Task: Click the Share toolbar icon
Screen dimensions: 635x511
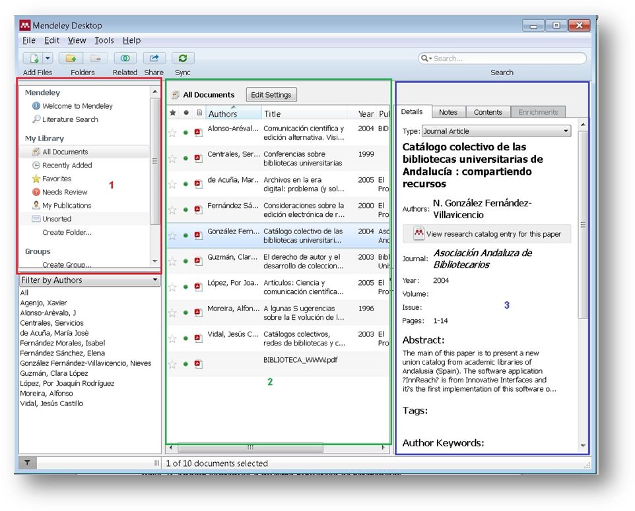Action: 154,58
